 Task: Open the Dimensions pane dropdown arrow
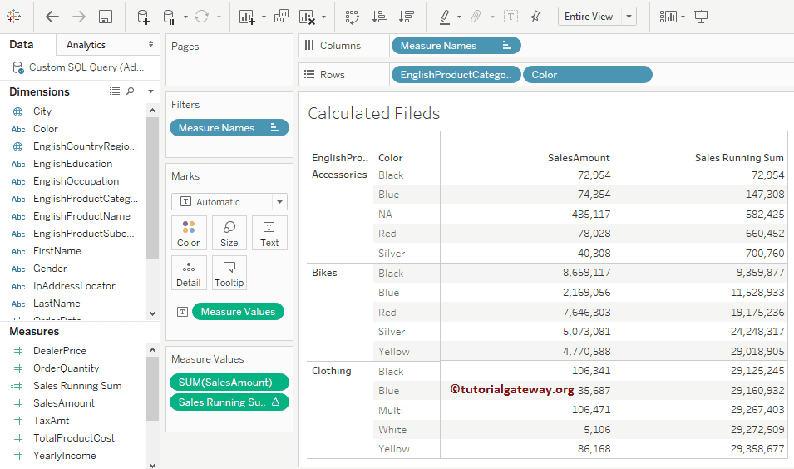point(150,91)
